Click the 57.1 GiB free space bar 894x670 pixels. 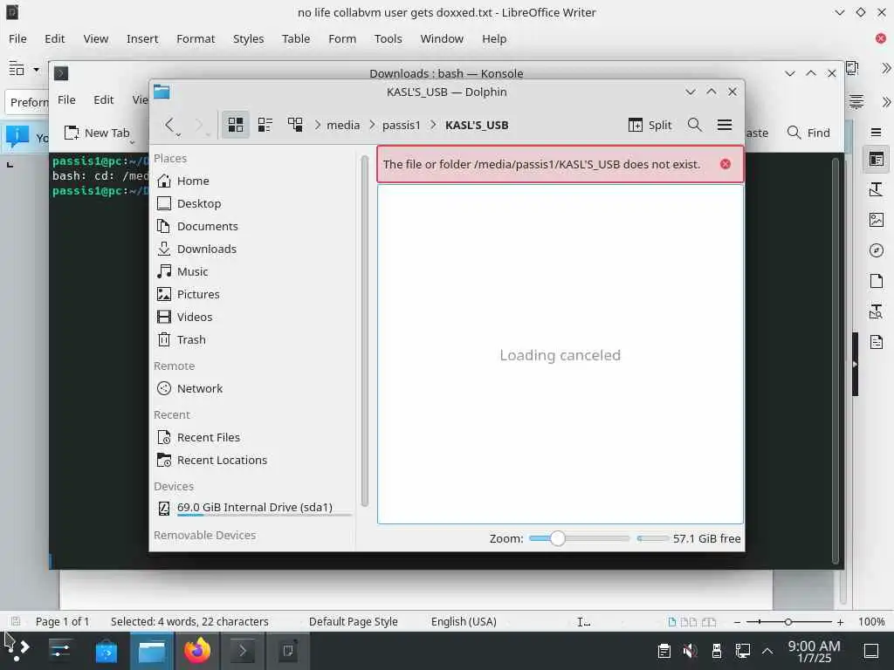[653, 538]
